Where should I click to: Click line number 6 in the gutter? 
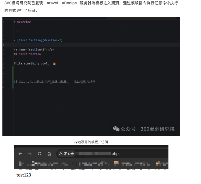3,45
